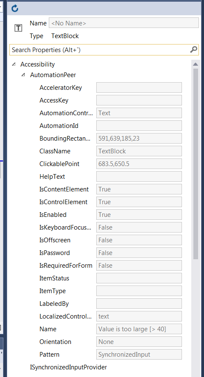Viewport: 204px width, 377px height.
Task: Click the Name field showing No Name
Action: pos(124,23)
